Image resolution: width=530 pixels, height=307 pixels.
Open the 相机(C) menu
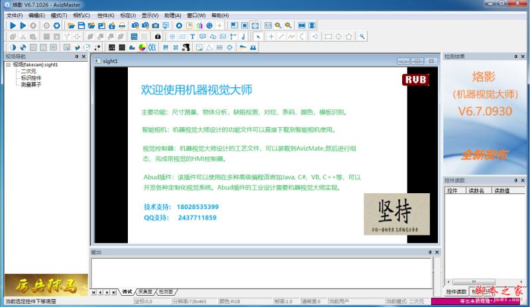tap(81, 15)
